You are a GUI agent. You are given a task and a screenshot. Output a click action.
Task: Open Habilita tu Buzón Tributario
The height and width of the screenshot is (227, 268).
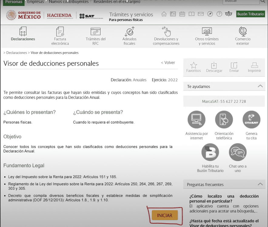click(210, 152)
